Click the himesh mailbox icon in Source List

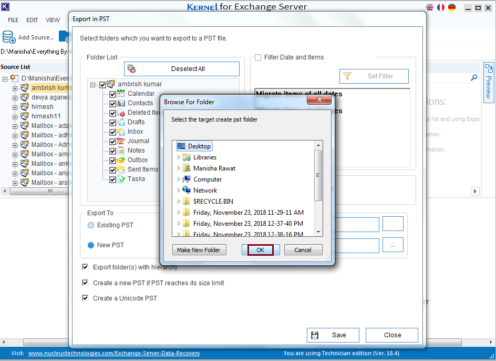(25, 106)
